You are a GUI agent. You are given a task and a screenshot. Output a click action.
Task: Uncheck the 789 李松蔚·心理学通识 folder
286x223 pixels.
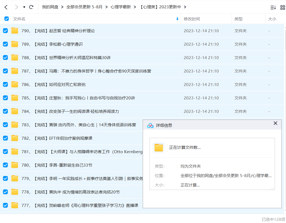5,44
